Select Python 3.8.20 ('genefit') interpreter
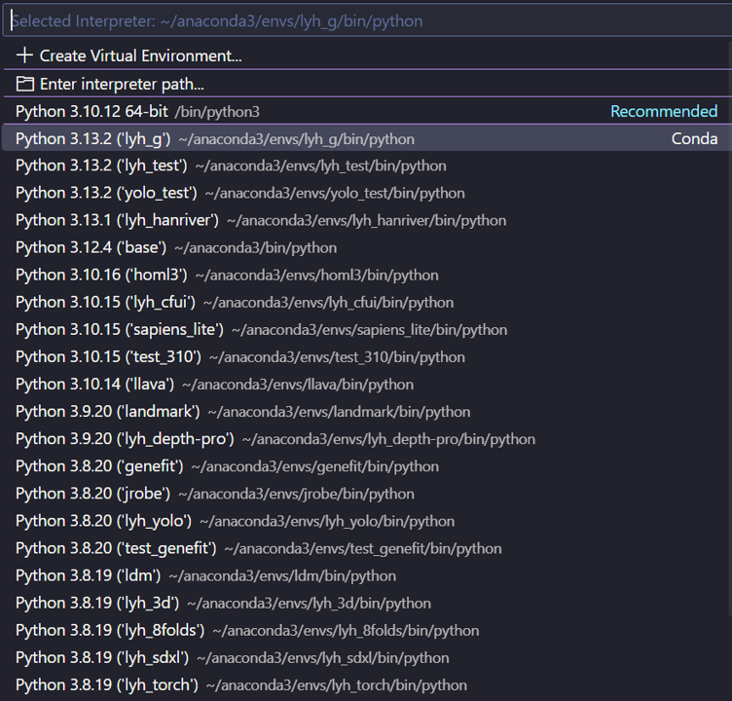This screenshot has width=732, height=701. click(367, 466)
